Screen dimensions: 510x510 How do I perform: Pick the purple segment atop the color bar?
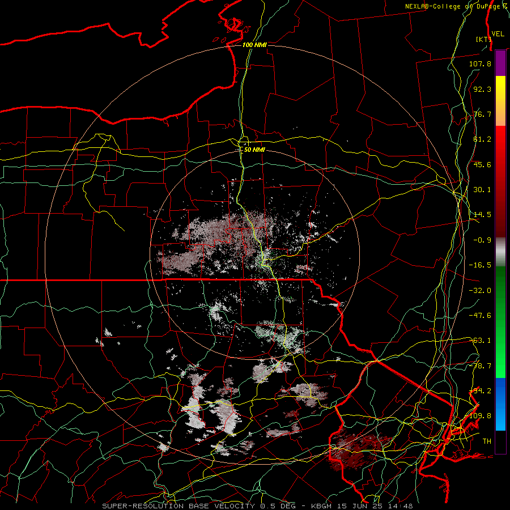(500, 63)
